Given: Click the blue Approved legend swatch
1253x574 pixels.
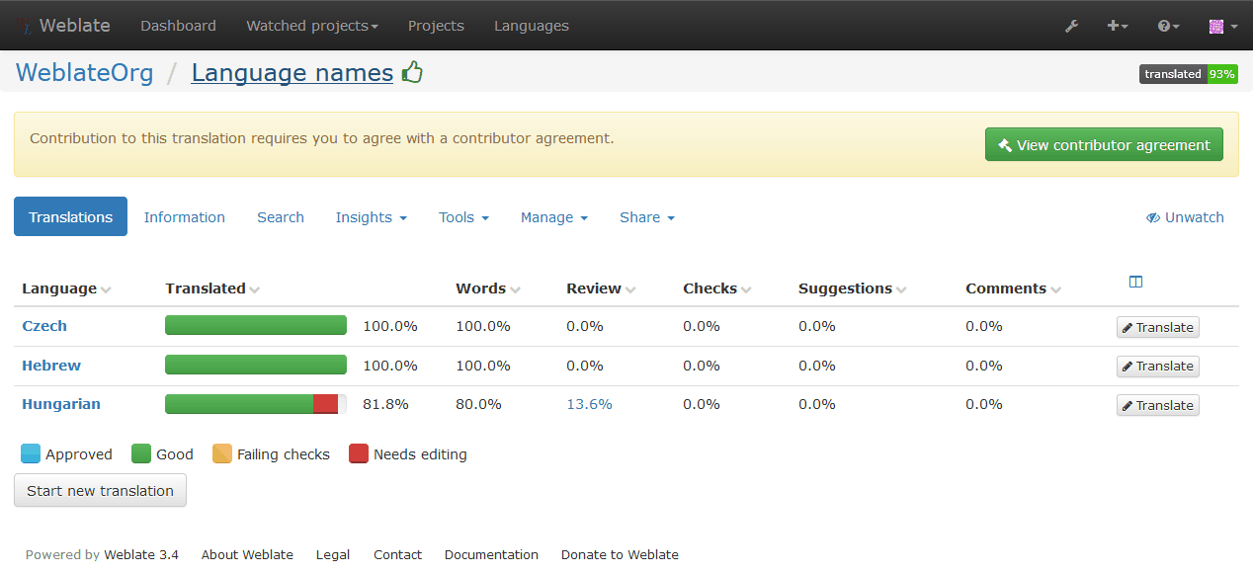Looking at the screenshot, I should click(x=31, y=454).
